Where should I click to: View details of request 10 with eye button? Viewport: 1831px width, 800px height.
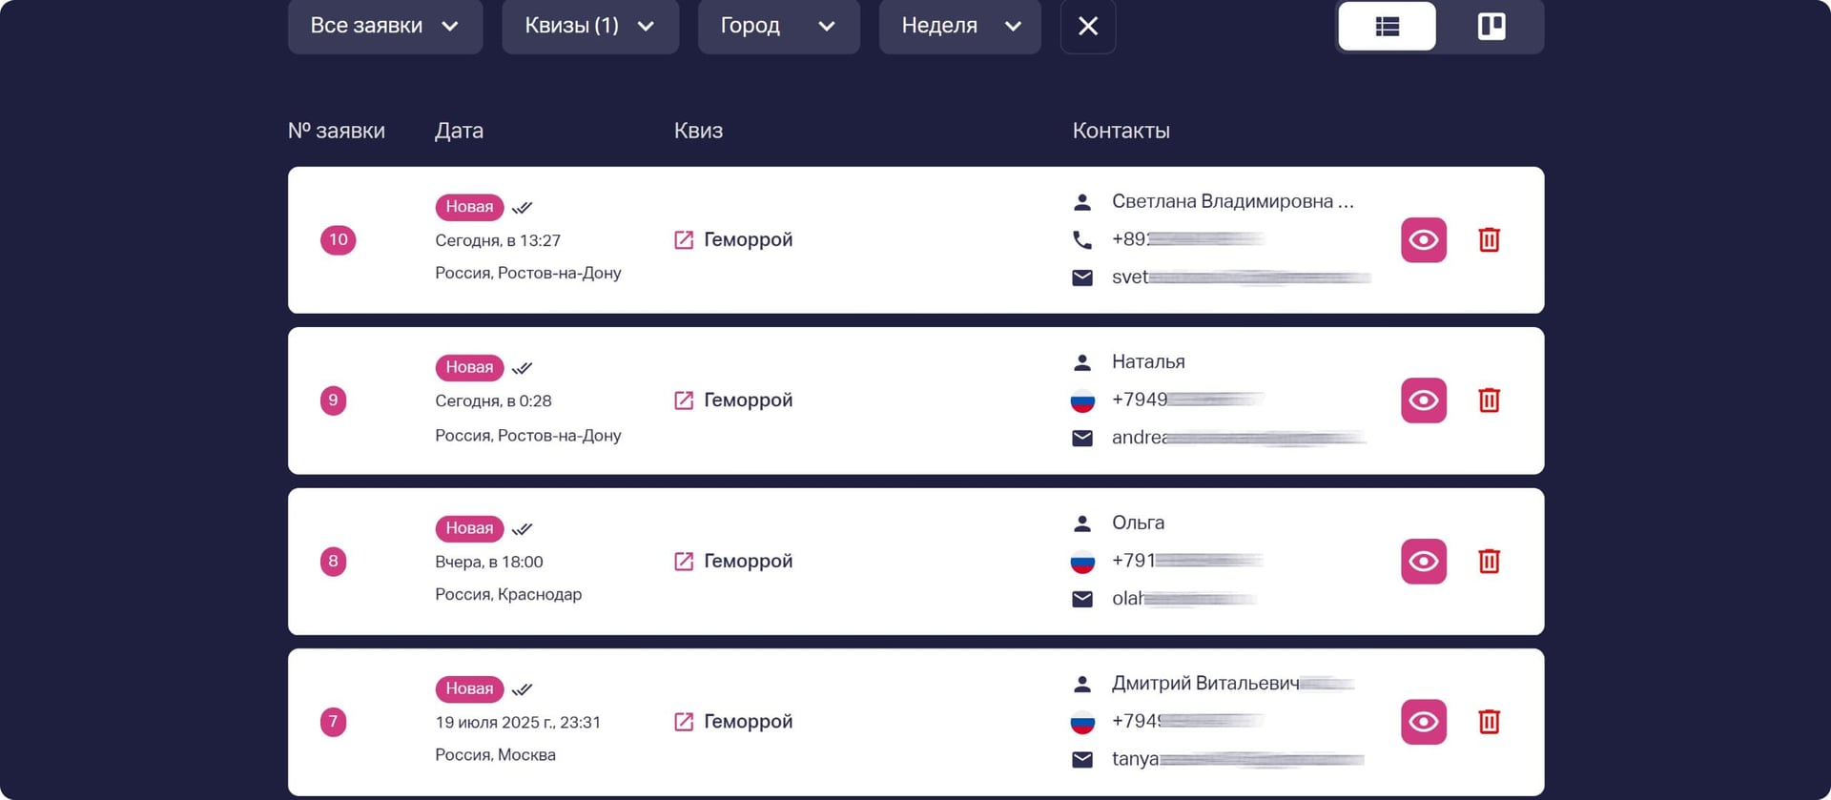pos(1423,239)
